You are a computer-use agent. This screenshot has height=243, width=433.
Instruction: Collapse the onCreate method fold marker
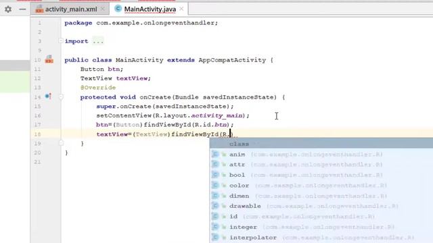click(x=61, y=97)
